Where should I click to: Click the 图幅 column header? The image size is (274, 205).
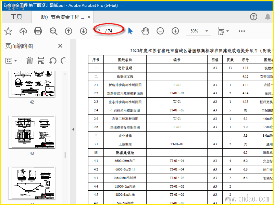(x=215, y=60)
